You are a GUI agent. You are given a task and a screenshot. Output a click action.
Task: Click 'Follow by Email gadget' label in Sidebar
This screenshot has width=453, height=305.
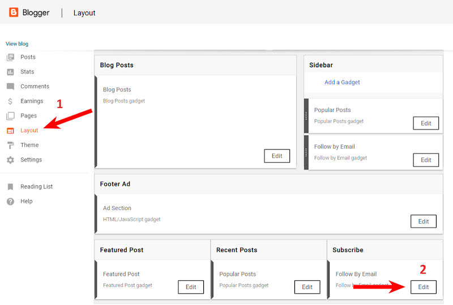(340, 158)
